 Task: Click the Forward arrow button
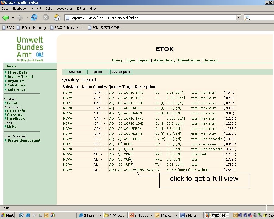pos(20,18)
